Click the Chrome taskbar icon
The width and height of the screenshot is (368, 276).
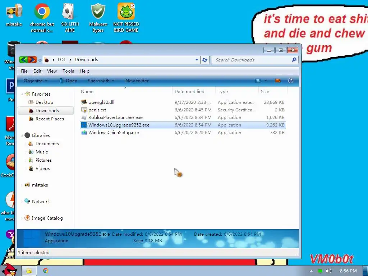click(46, 271)
